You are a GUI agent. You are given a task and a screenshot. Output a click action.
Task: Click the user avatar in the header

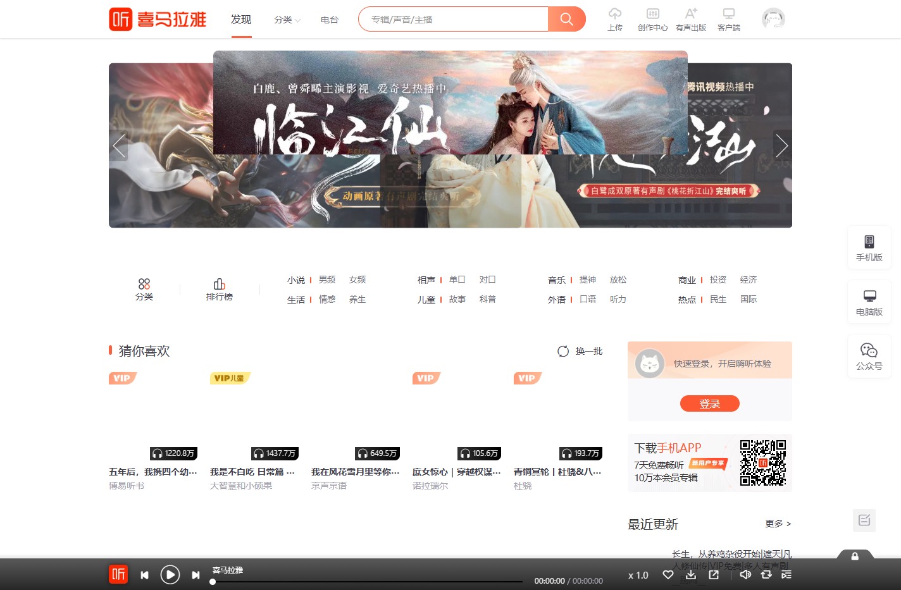pos(773,19)
